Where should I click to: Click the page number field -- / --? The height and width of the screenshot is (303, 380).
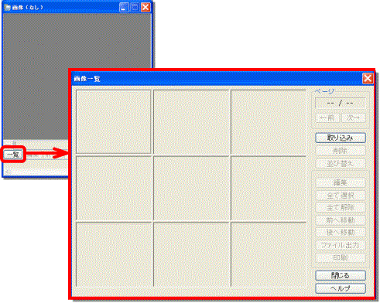pos(340,104)
